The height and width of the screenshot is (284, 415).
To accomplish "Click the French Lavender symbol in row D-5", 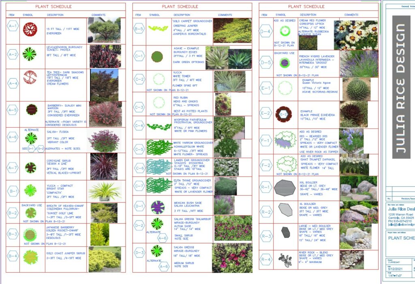I will (x=285, y=63).
